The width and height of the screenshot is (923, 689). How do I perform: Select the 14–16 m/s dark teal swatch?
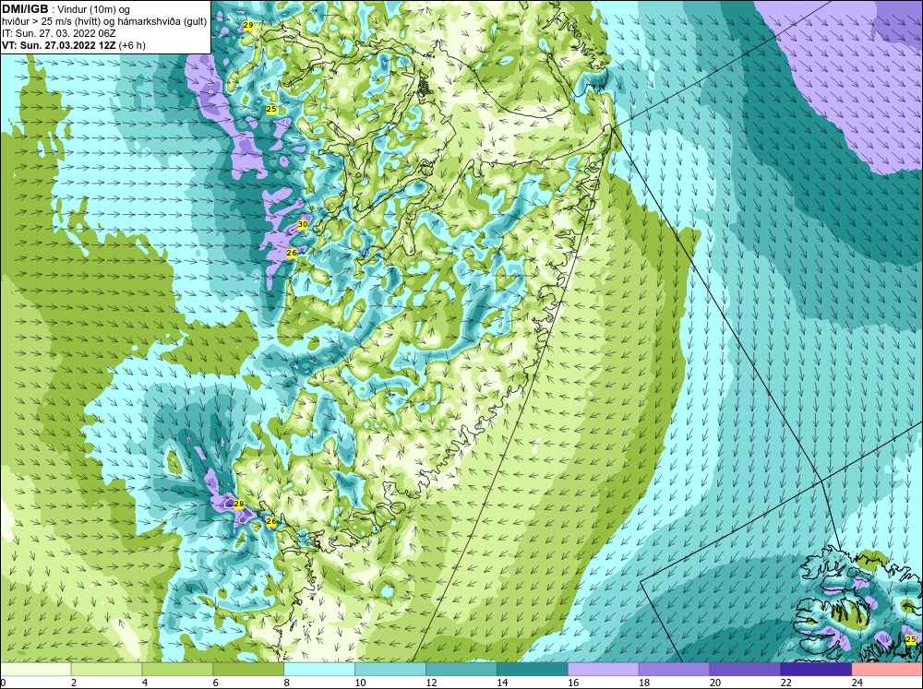pos(533,669)
